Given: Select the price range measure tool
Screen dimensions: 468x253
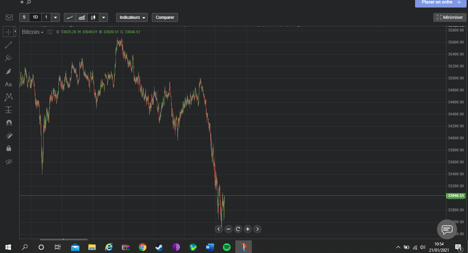Looking at the screenshot, I should click(x=9, y=110).
